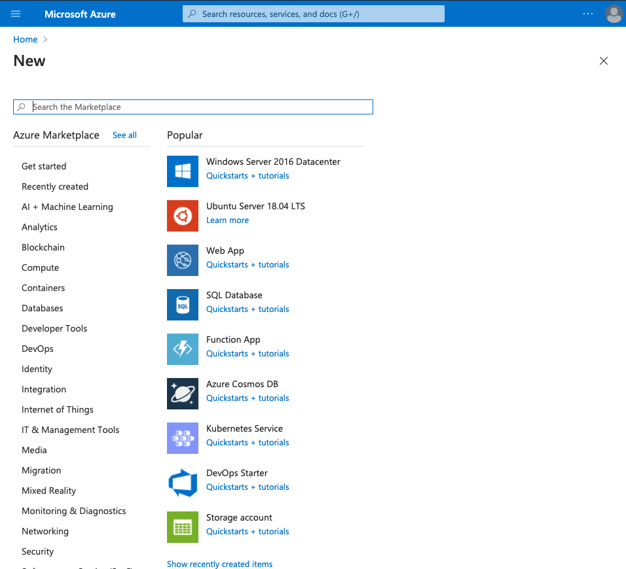Open the more options ellipsis menu
626x569 pixels.
tap(587, 14)
